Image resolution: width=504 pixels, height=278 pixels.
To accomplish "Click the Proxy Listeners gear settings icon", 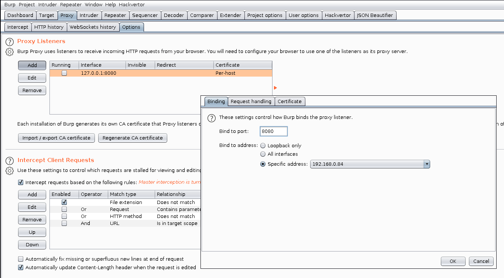I will coord(10,52).
